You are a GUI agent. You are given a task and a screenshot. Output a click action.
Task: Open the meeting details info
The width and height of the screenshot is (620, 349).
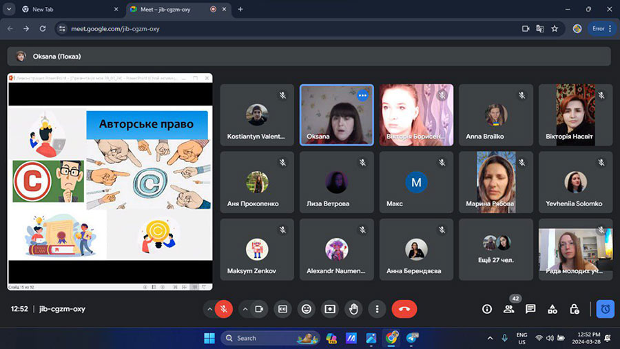(x=487, y=309)
